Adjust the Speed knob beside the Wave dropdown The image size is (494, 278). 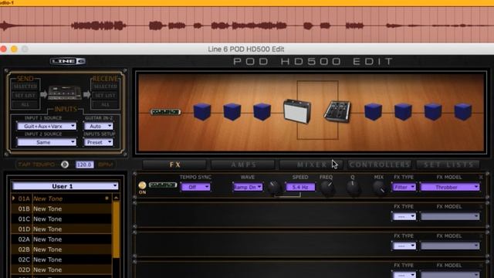pyautogui.click(x=274, y=187)
